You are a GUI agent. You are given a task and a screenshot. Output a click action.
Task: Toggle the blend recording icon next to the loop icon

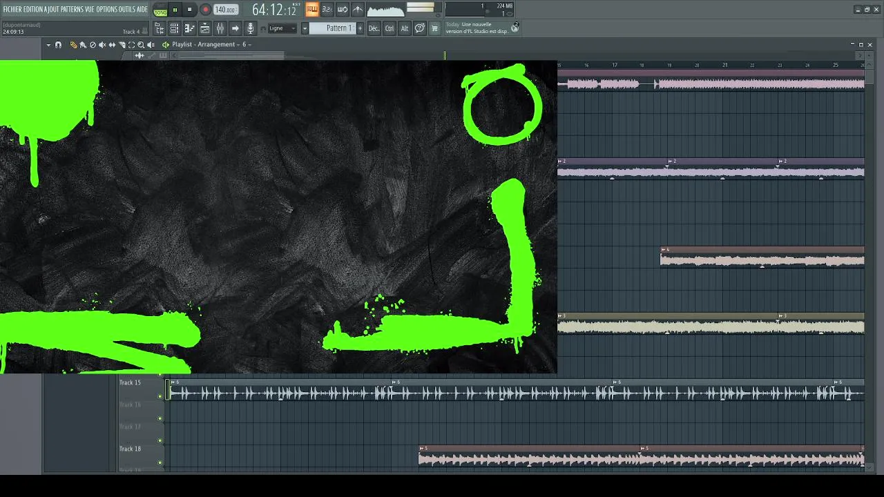coord(358,10)
